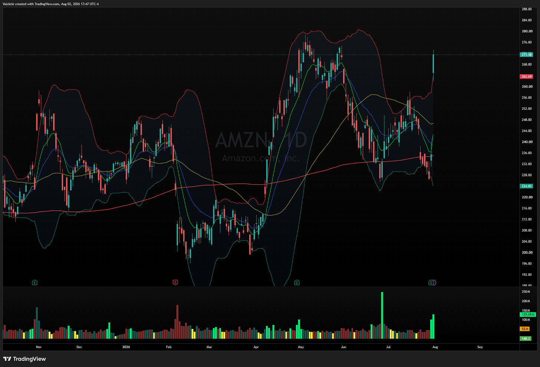The height and width of the screenshot is (367, 540).
Task: Select the 244.00 price axis label
Action: (x=527, y=131)
